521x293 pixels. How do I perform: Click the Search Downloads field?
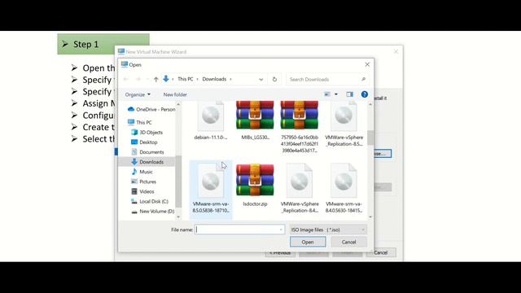tap(327, 80)
